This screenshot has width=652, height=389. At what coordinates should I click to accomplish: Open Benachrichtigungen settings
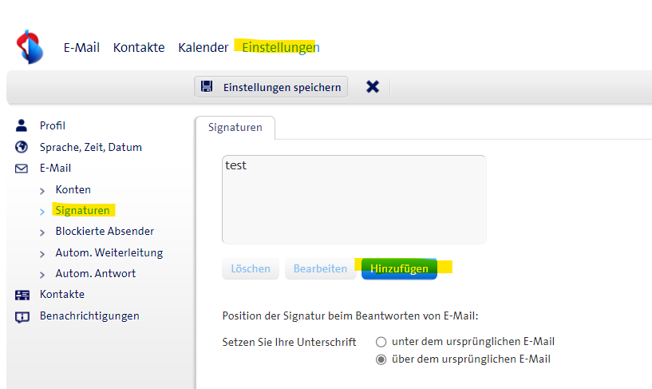pos(89,316)
